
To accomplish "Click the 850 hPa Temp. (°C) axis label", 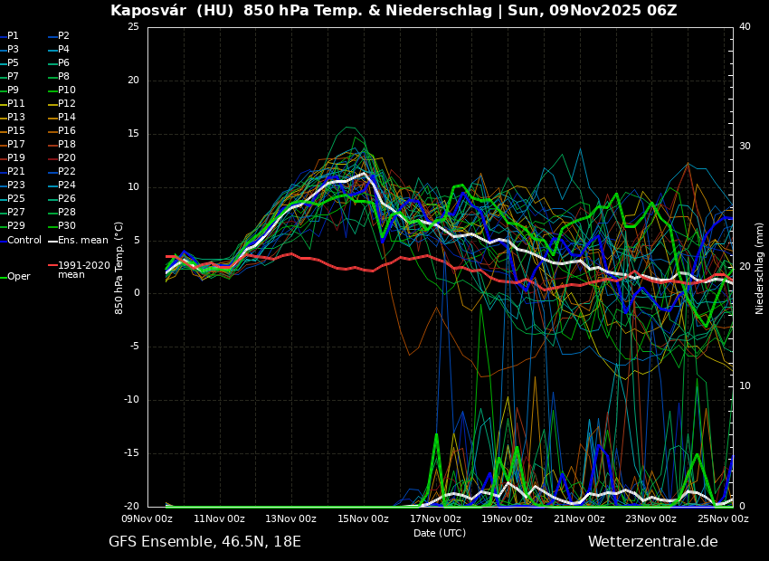I will tap(119, 267).
